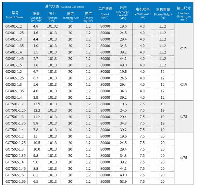The height and width of the screenshot is (187, 197).
Task: Click the 3.5 capacity value
Action: coord(36,52)
